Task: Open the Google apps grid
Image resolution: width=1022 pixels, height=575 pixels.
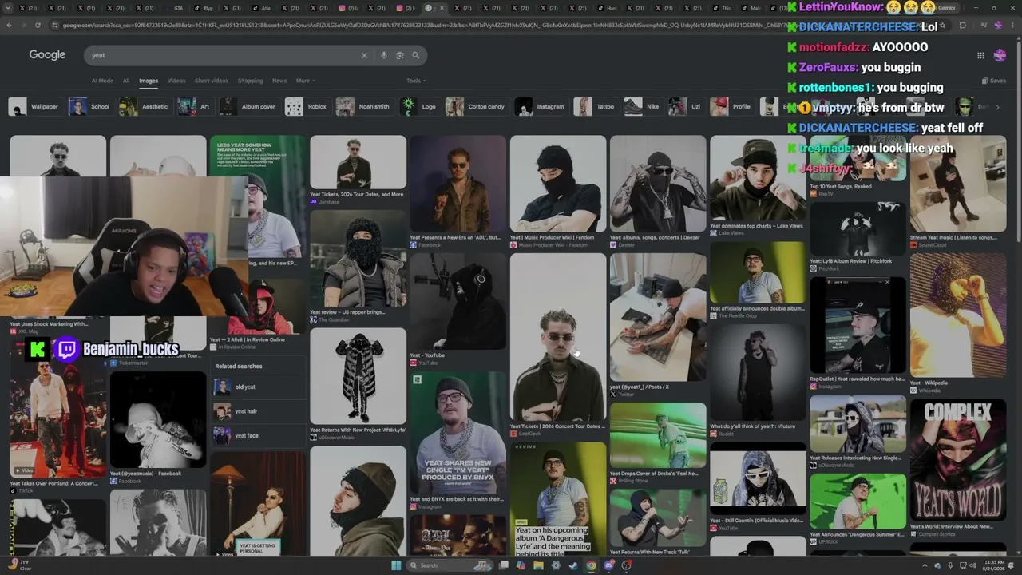Action: 980,55
